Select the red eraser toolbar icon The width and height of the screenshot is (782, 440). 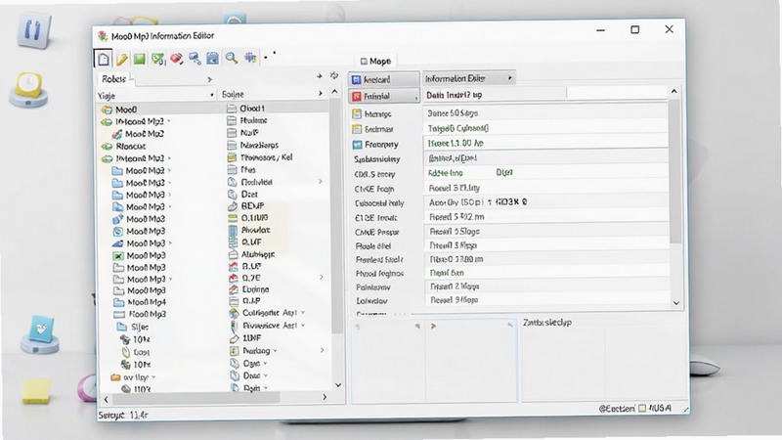pos(177,59)
